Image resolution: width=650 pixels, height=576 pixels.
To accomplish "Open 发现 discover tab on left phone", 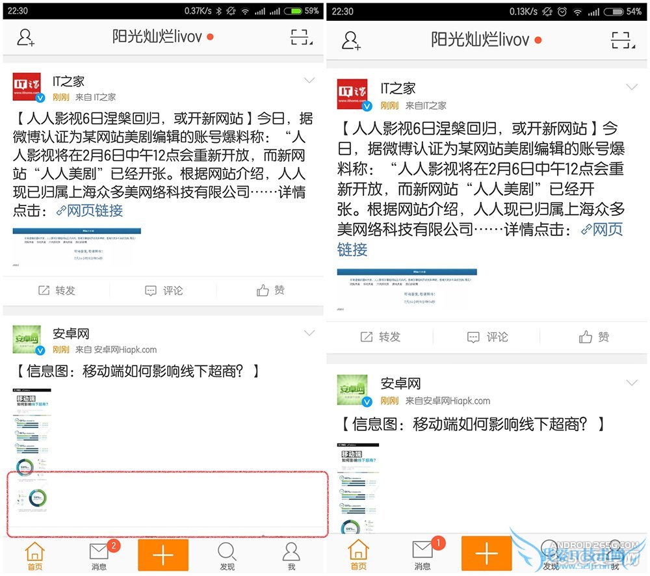I will pos(227,556).
